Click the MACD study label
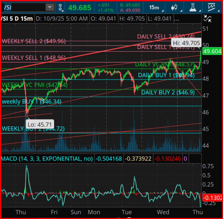This screenshot has width=223, height=219. coord(46,158)
